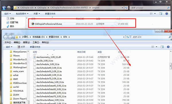Sort BIN files by the 名称 column header

click(x=35, y=52)
